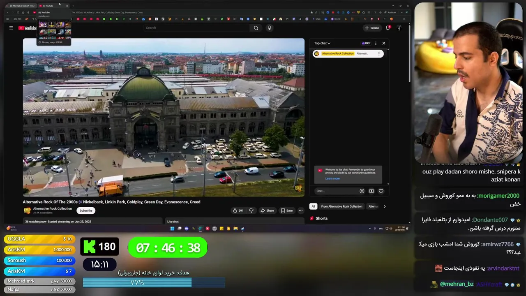Close the live chat panel
This screenshot has width=526, height=296.
pos(384,43)
